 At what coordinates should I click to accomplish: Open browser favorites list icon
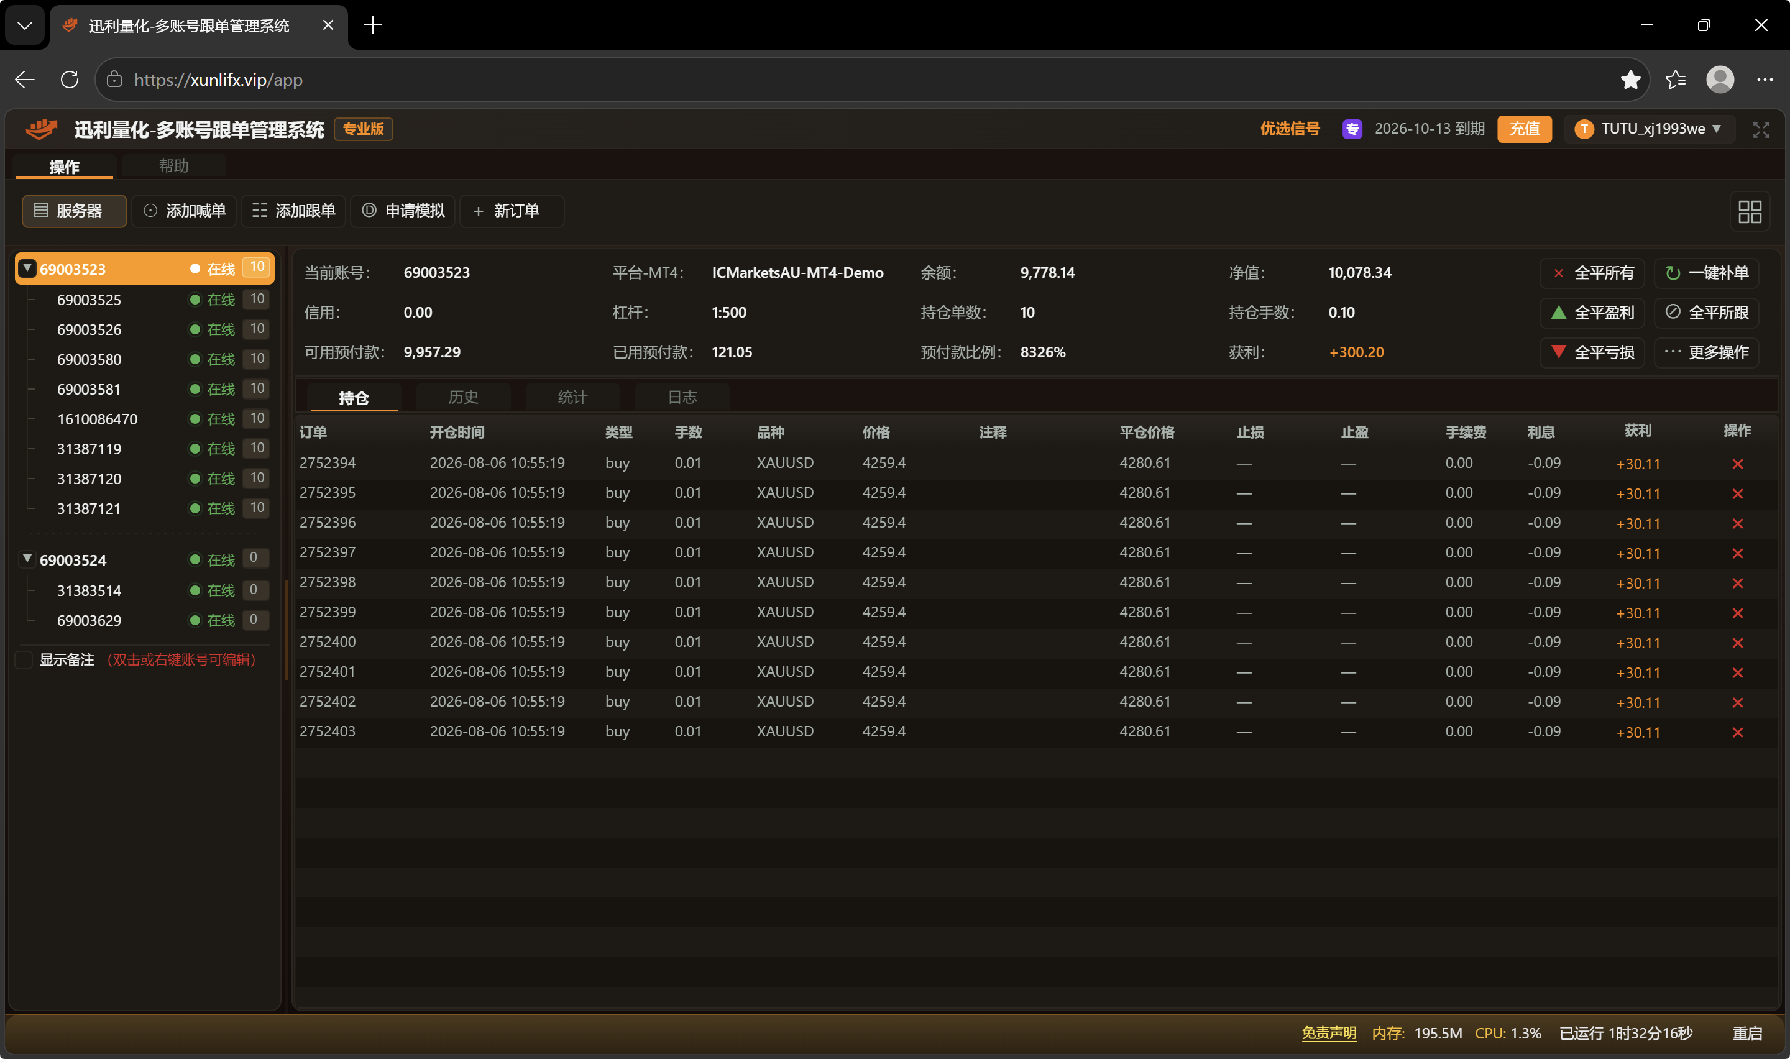click(x=1676, y=80)
